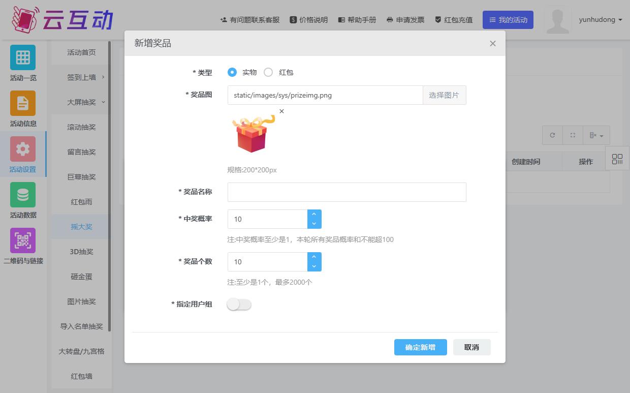
Task: Open 申请发票 link
Action: (405, 20)
